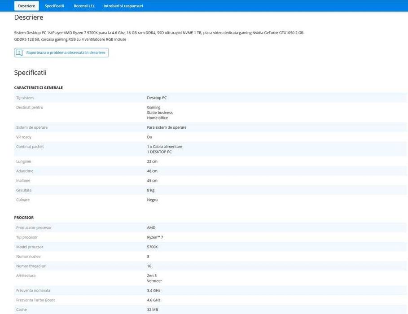Screen dimensions: 408x314
Task: Open the Specificatii tab
Action: coord(54,6)
